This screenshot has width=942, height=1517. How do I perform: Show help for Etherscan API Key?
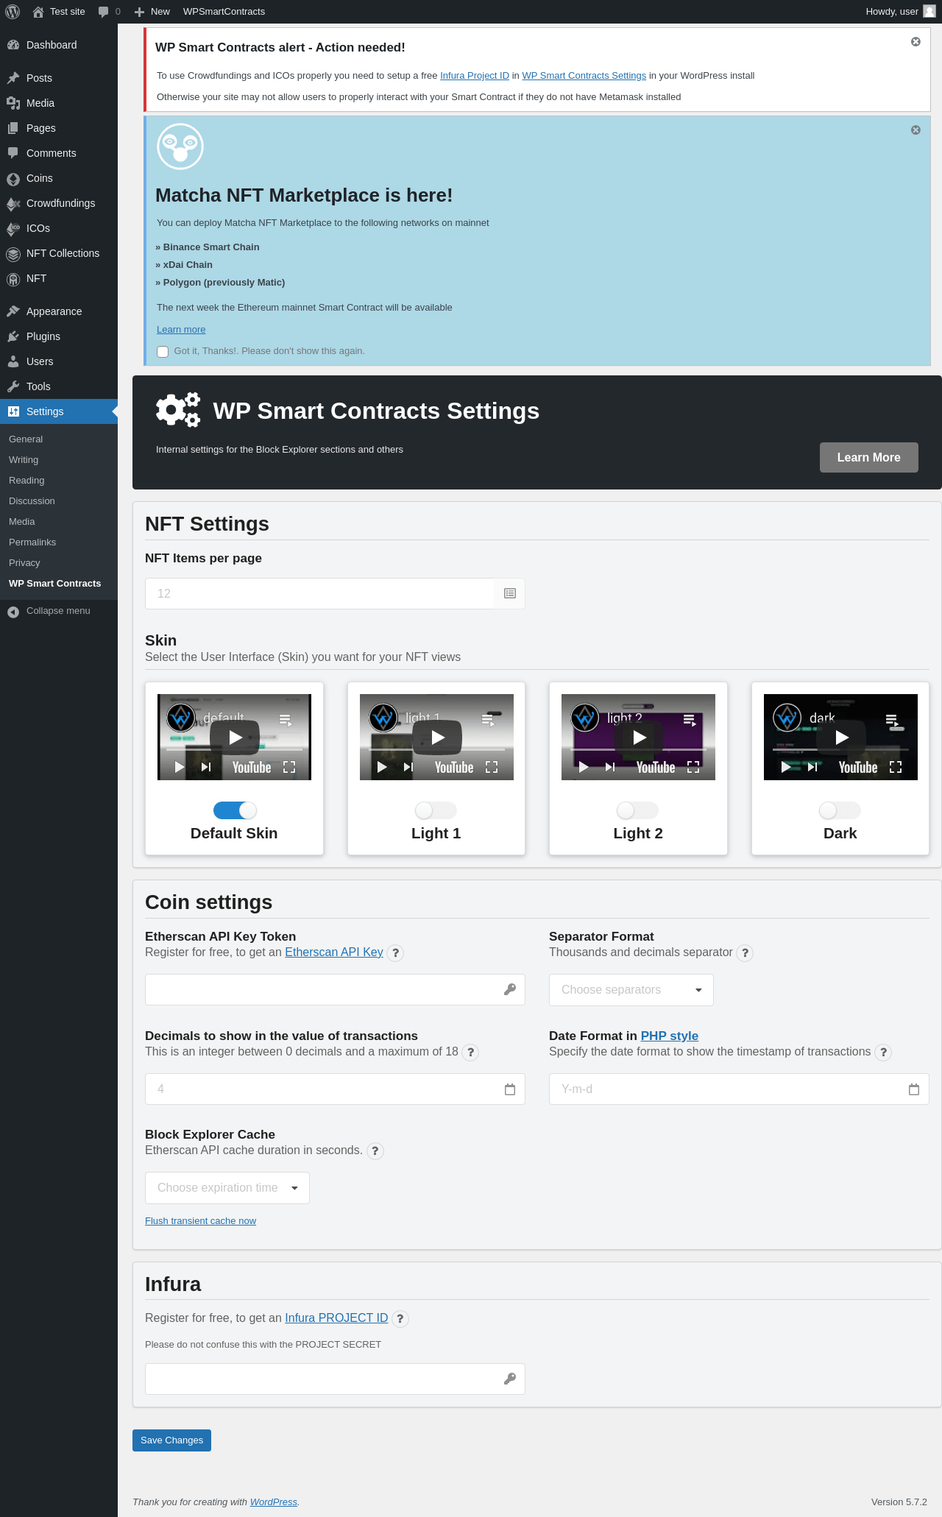tap(395, 953)
